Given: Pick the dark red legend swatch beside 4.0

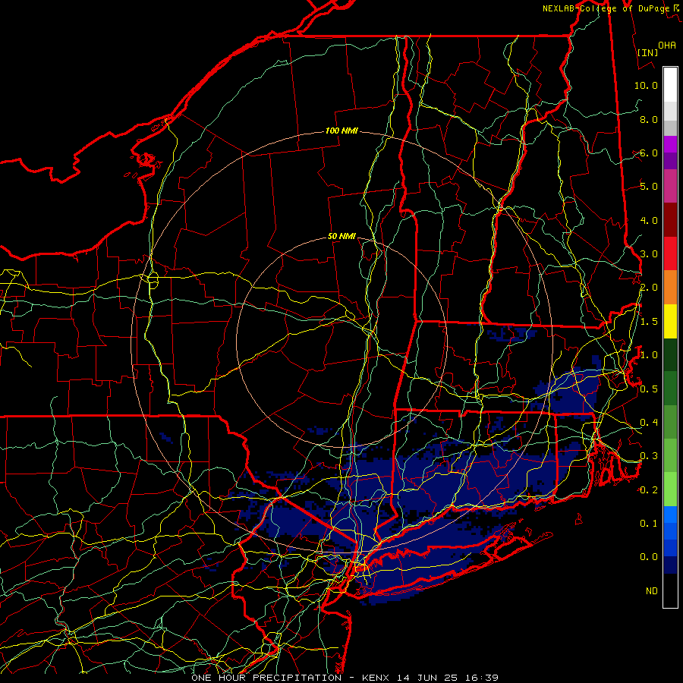Looking at the screenshot, I should coord(670,220).
